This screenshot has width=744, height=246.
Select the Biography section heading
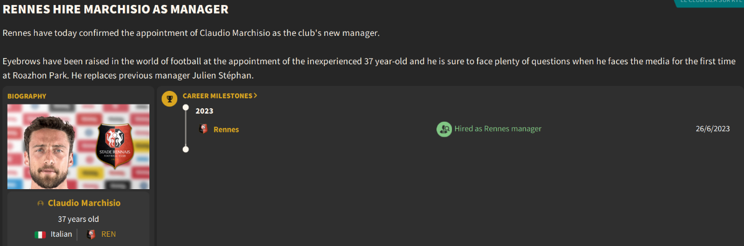tap(27, 96)
